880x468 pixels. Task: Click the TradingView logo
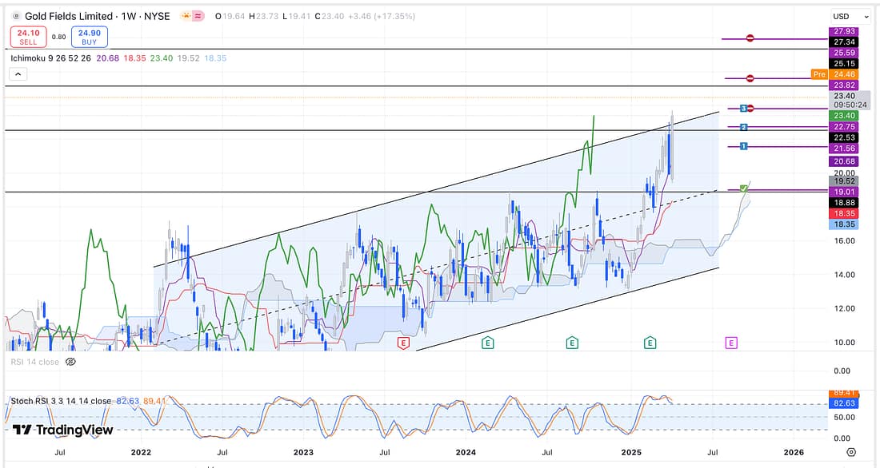tap(62, 430)
